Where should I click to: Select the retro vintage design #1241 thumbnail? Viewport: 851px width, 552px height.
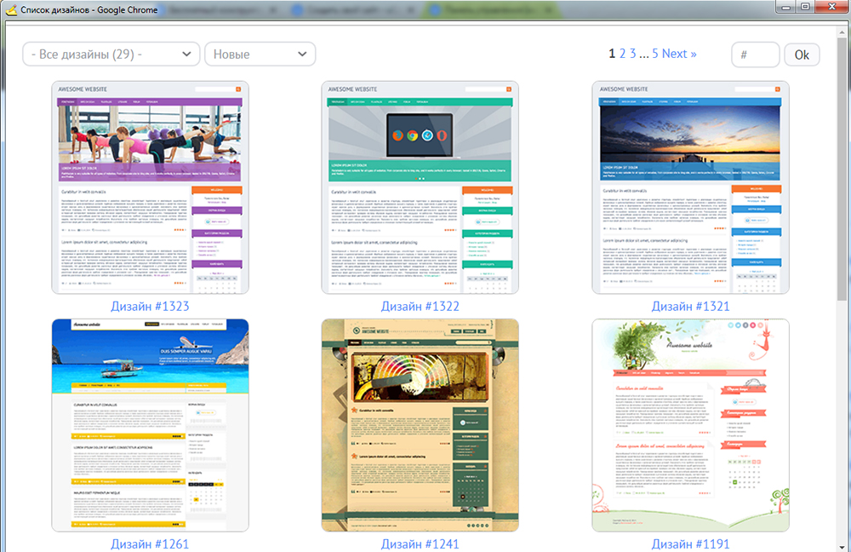420,425
